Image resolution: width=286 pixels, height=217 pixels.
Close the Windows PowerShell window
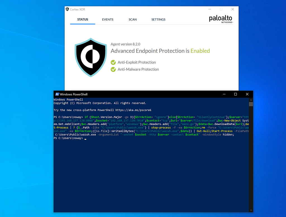tap(247, 94)
